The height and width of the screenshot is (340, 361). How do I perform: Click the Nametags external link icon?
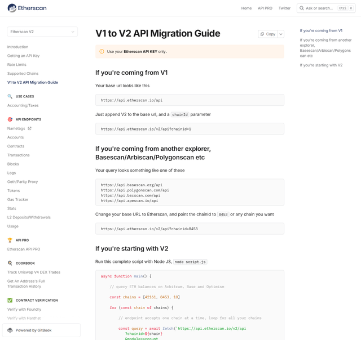coord(29,128)
